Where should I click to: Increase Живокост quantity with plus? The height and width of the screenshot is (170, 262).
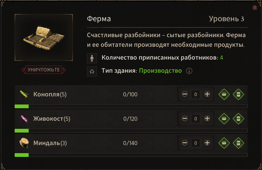pyautogui.click(x=207, y=119)
